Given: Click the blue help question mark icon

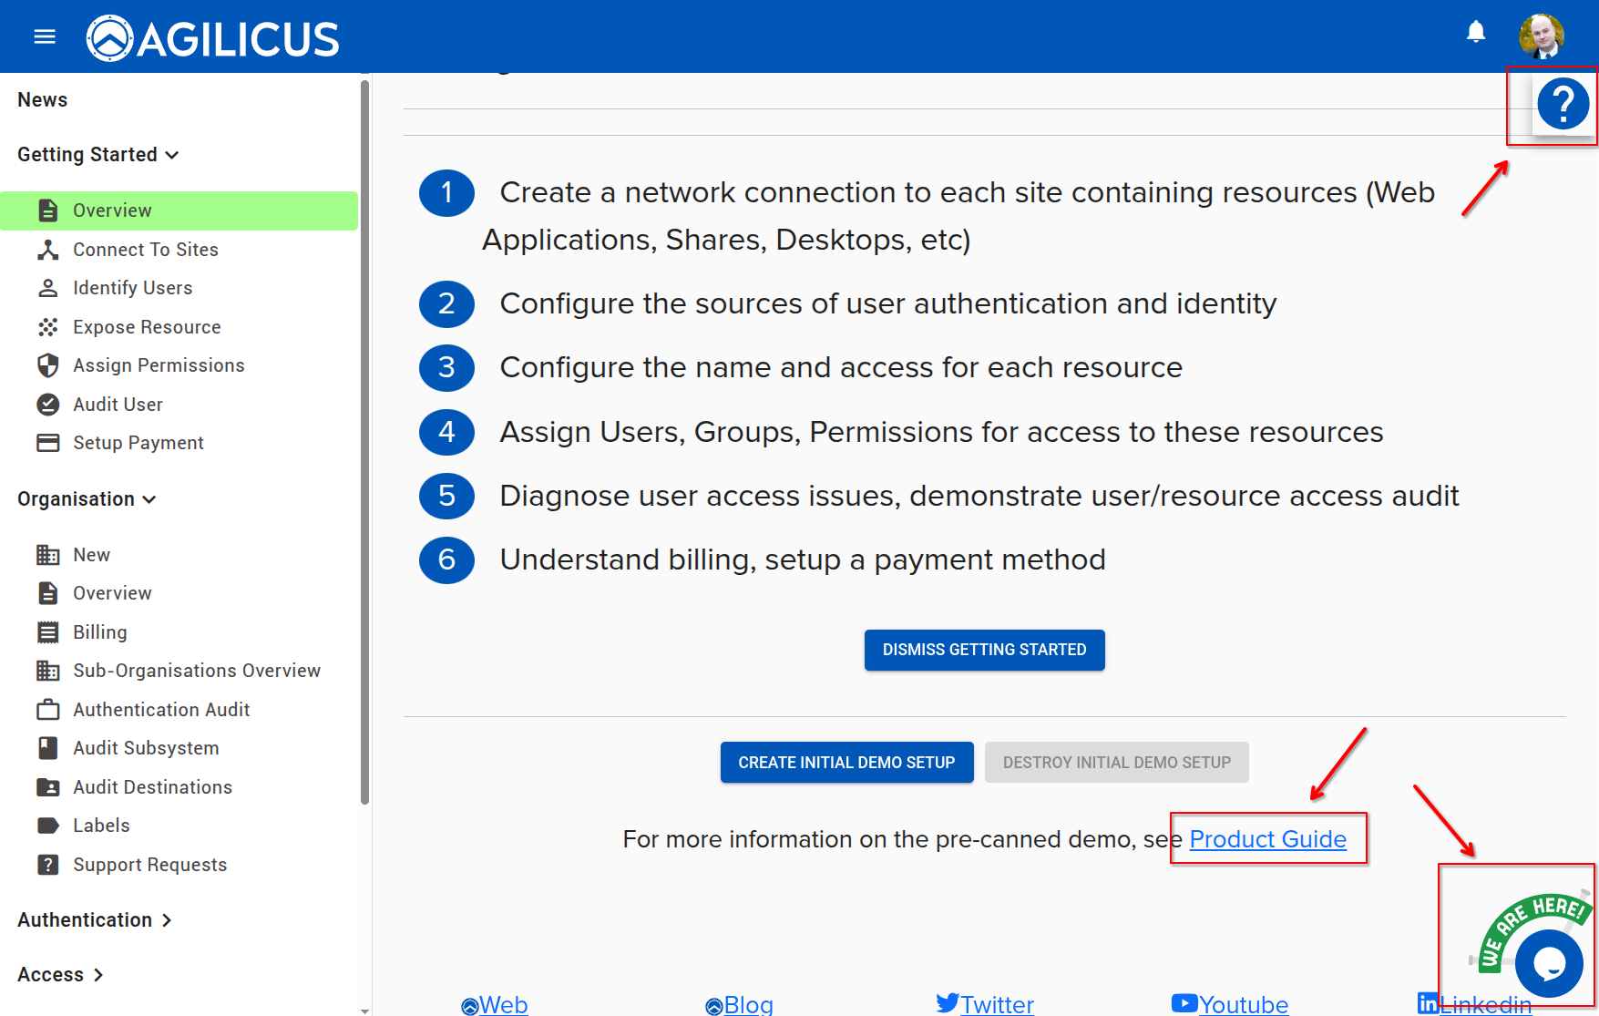Looking at the screenshot, I should pos(1563,105).
